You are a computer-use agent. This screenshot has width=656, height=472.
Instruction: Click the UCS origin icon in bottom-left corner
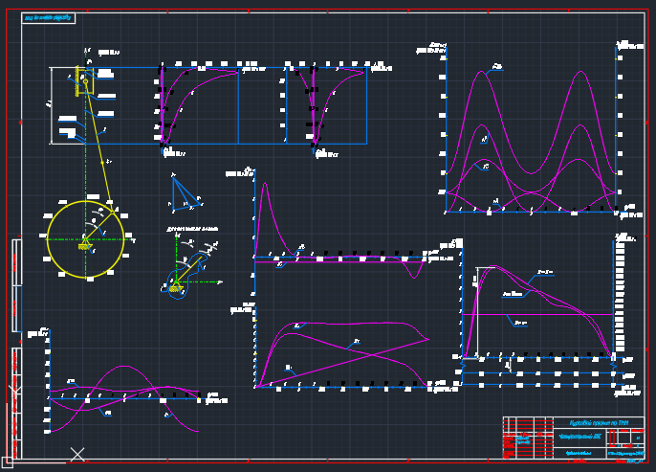coord(8,462)
